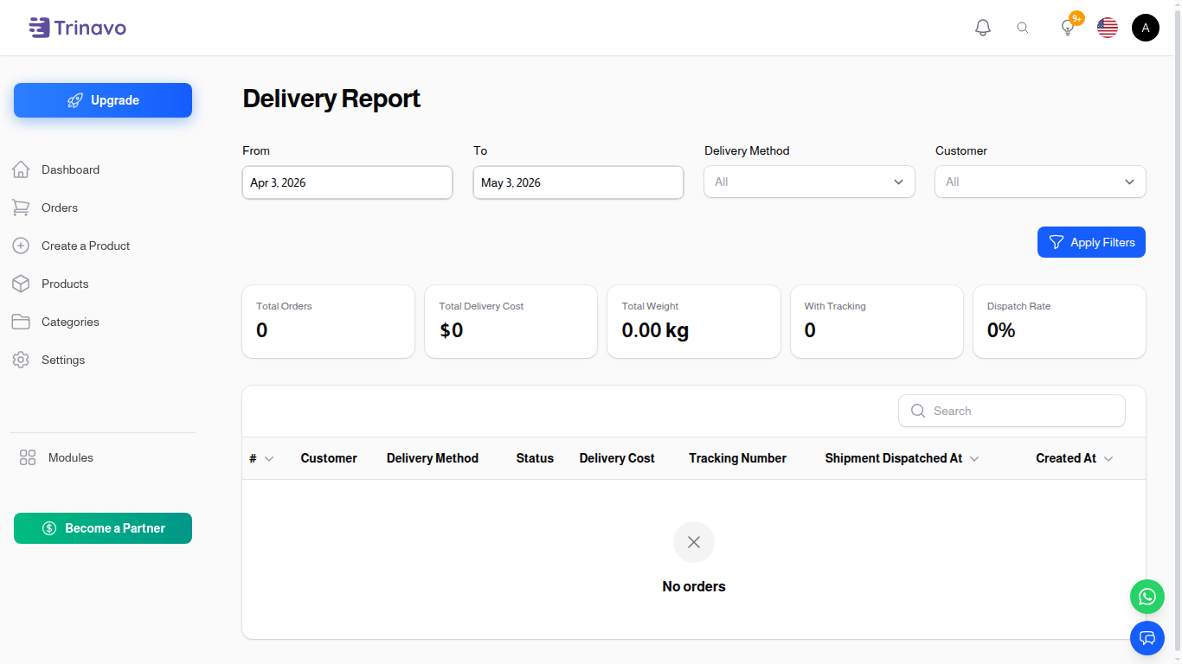Click the Total Orders card
Screen dimensions: 1182x664
[x=329, y=322]
